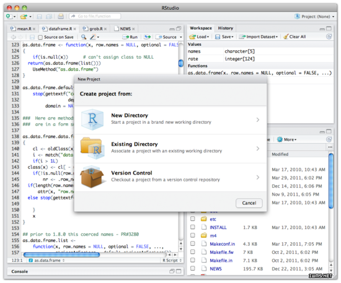Expand the open file recent dropdown arrow
The height and width of the screenshot is (283, 341).
pyautogui.click(x=30, y=17)
